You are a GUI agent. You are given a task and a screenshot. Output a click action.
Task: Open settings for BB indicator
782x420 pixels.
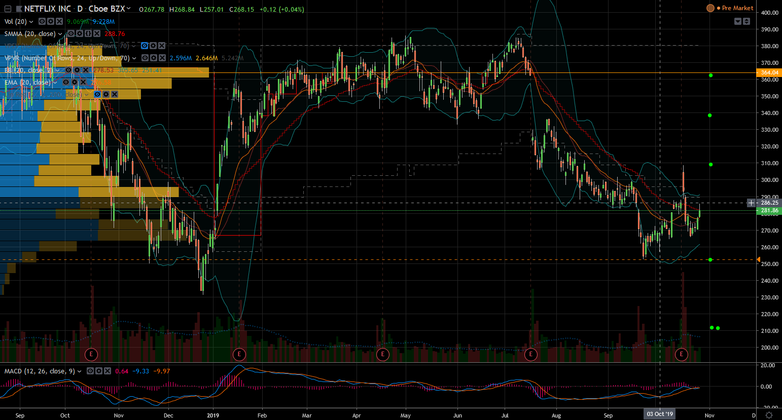coord(77,70)
